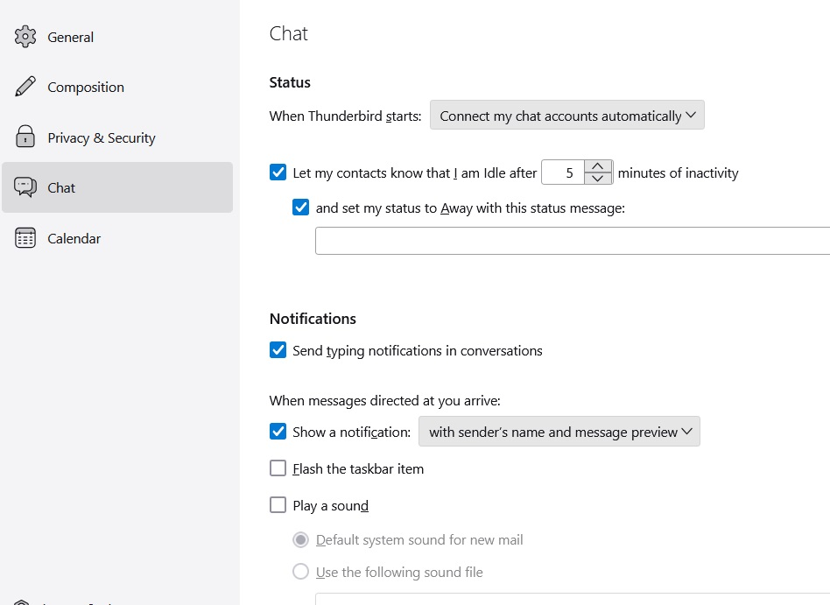
Task: Click the Calendar grid icon
Action: point(25,238)
